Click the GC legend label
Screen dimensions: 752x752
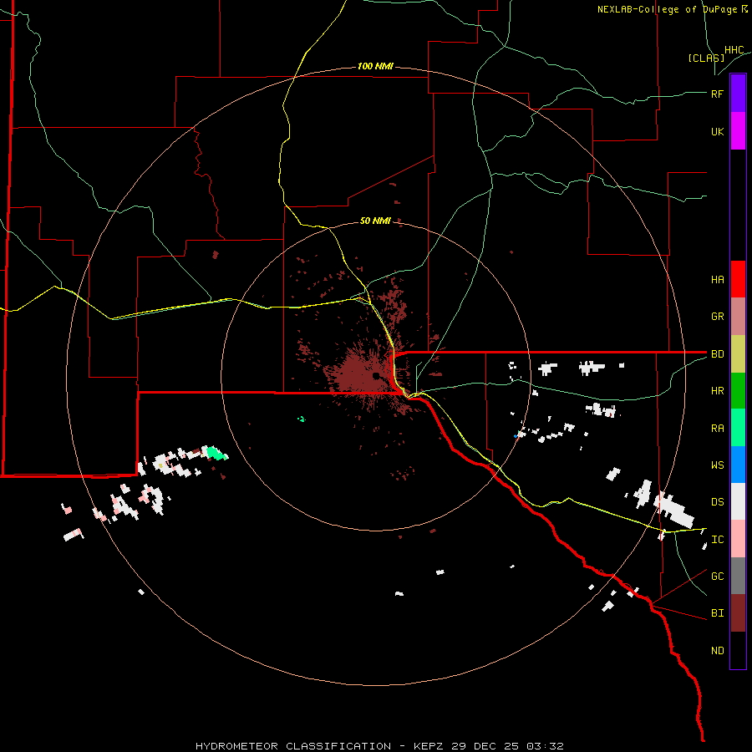[x=717, y=577]
